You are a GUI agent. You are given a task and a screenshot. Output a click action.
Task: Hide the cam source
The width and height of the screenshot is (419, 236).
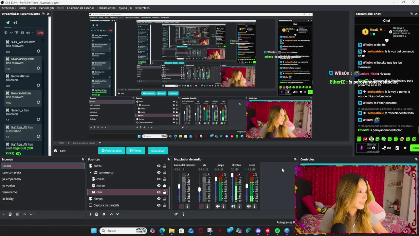159,192
